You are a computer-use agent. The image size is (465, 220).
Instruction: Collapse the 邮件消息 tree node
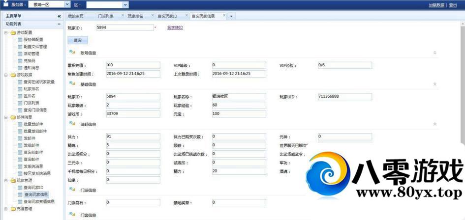pos(6,117)
